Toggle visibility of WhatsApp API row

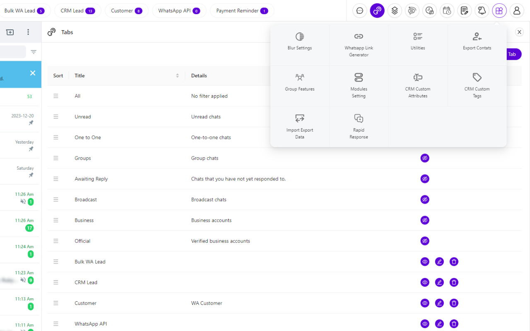(425, 324)
